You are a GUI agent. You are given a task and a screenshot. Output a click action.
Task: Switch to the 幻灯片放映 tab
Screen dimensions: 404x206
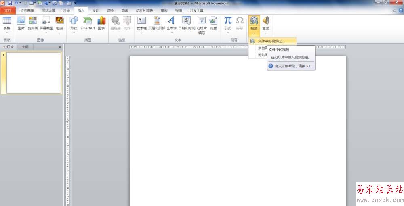pyautogui.click(x=144, y=10)
